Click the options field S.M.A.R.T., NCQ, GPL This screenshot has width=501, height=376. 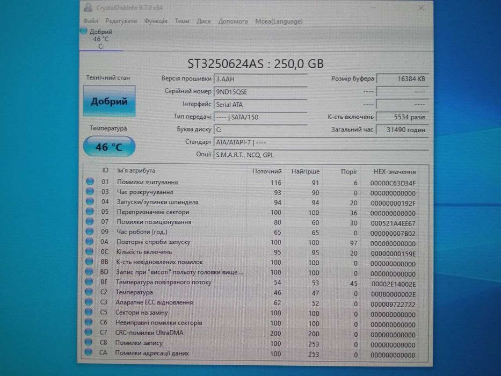click(321, 155)
